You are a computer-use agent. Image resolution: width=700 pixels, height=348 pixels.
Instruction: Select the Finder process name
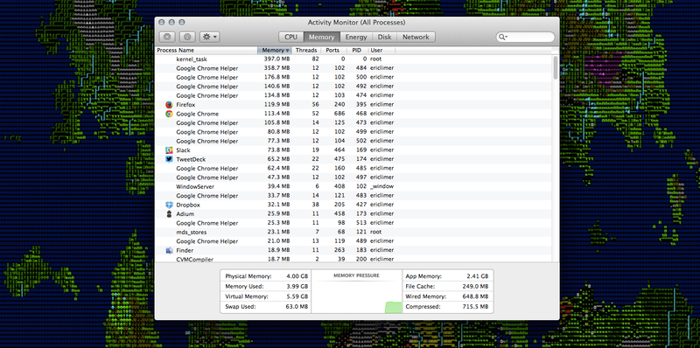point(185,250)
